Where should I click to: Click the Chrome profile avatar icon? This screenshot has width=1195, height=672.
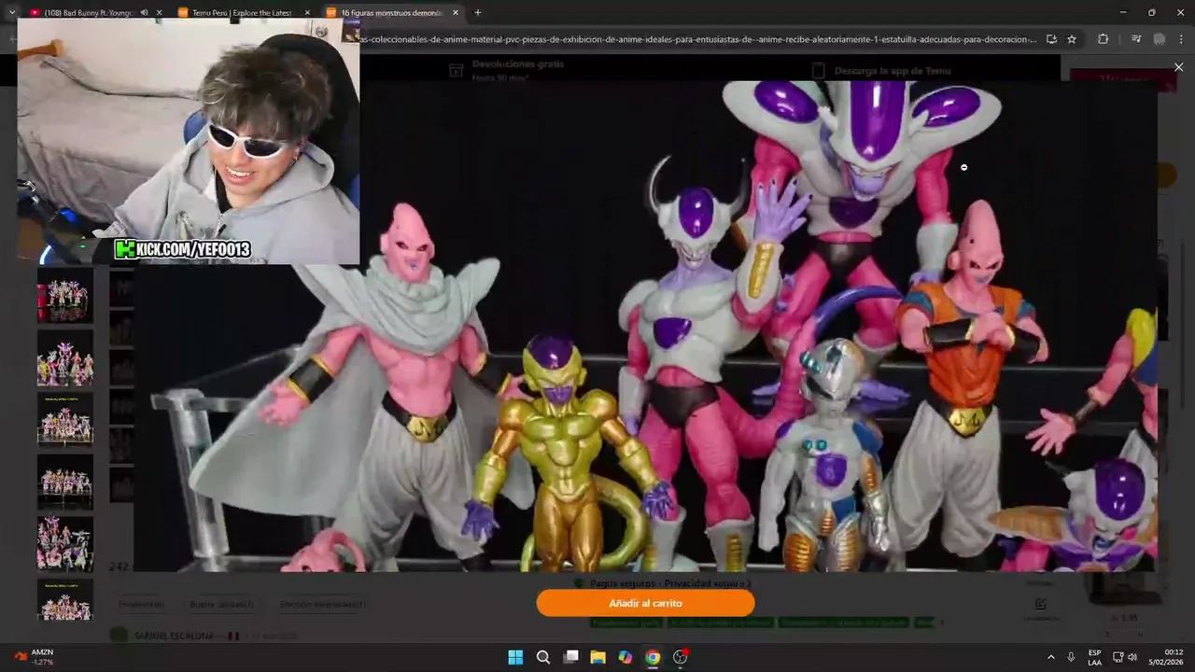pos(1160,39)
